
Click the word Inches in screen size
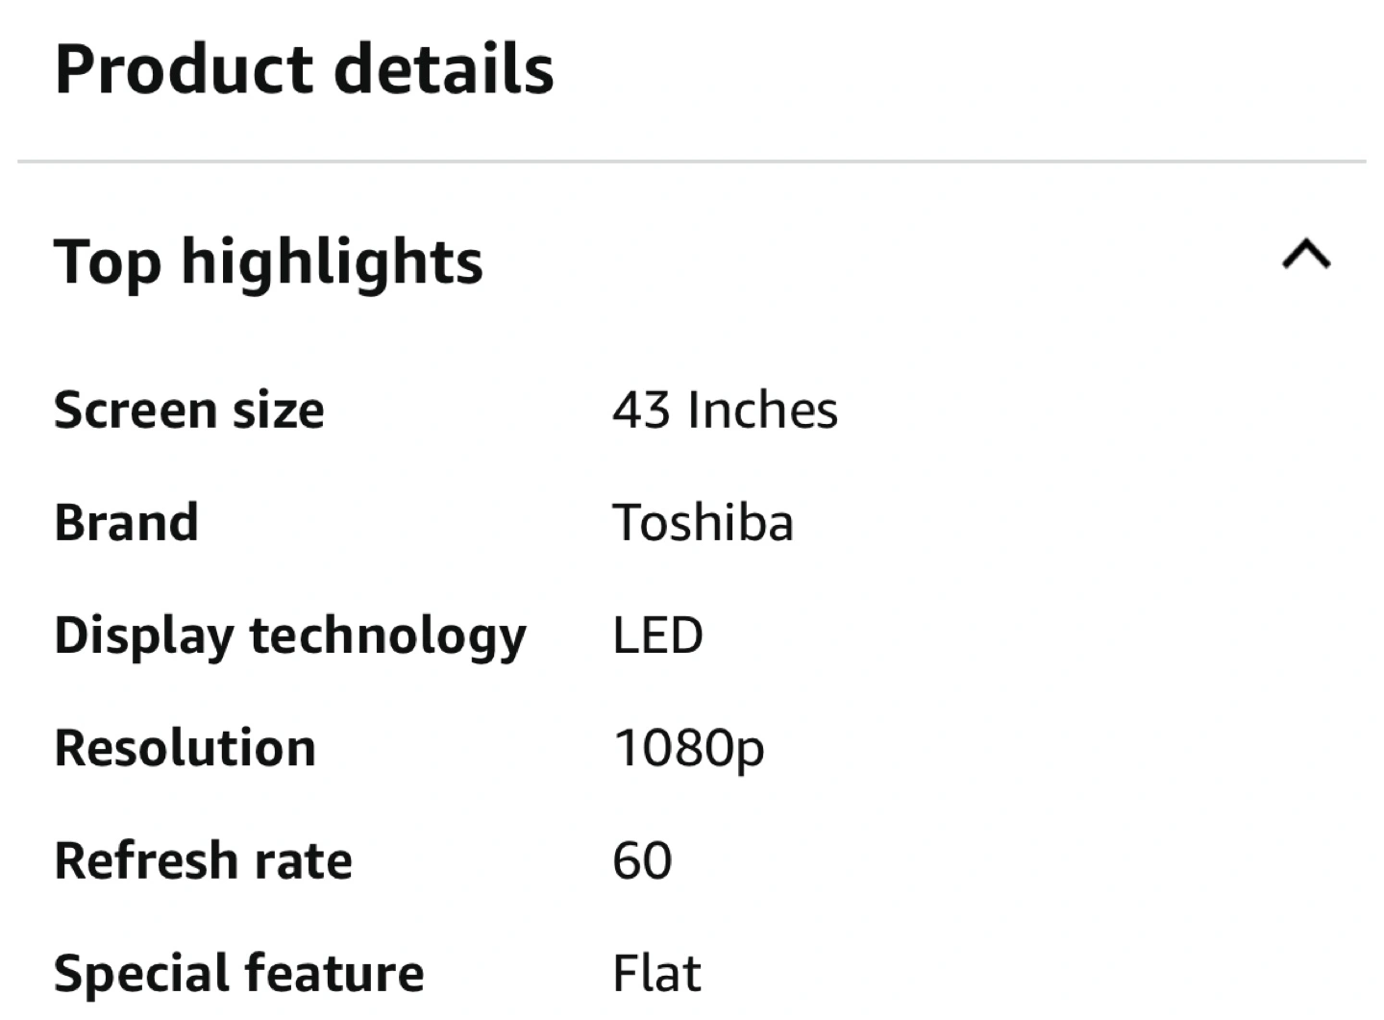(763, 410)
